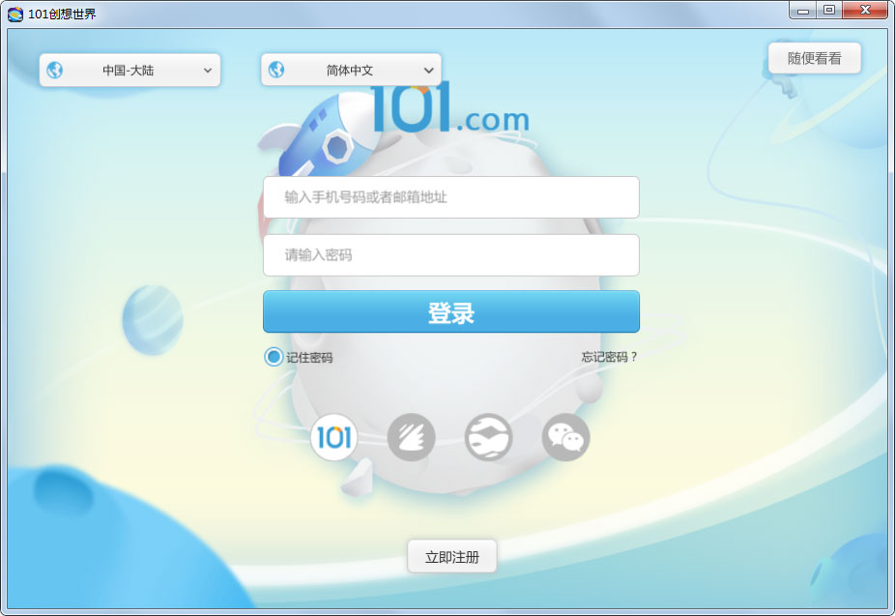Click the globe icon beside 简体中文
895x616 pixels.
(x=276, y=70)
